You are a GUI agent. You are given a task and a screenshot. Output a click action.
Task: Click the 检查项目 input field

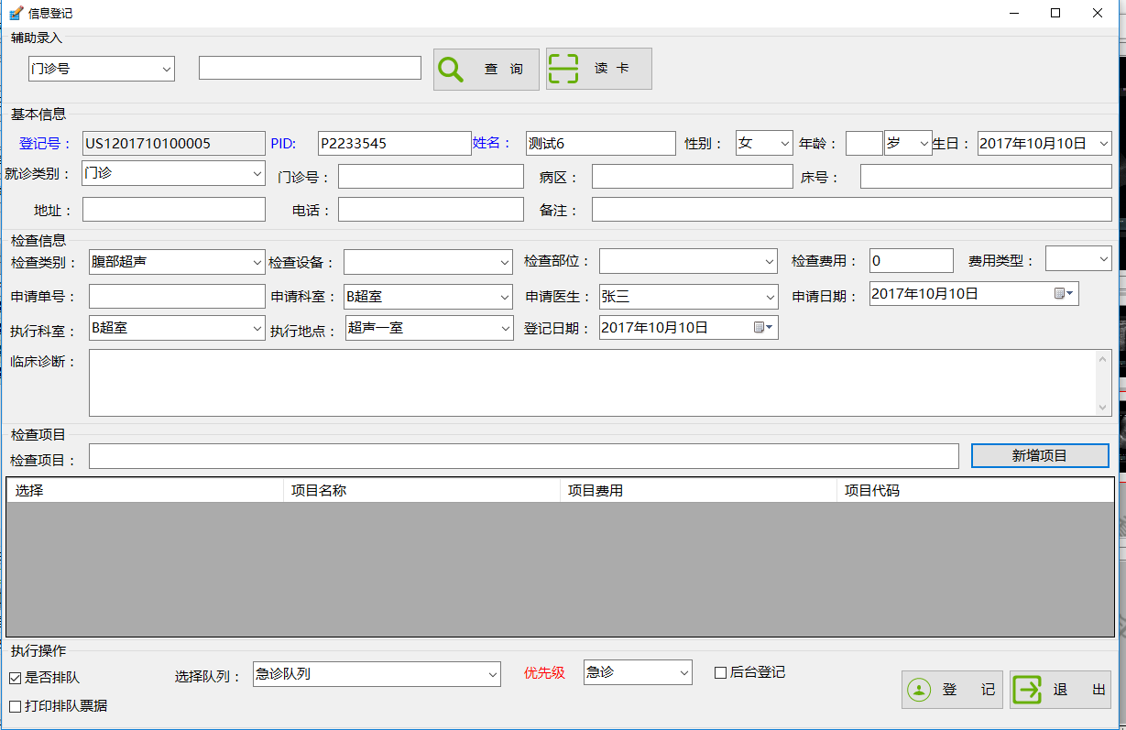[x=524, y=456]
